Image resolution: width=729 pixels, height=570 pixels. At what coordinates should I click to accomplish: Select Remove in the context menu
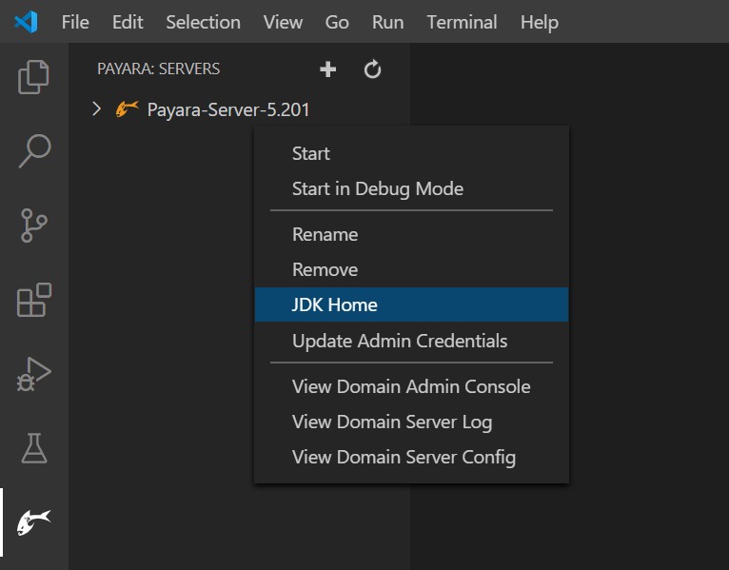325,269
